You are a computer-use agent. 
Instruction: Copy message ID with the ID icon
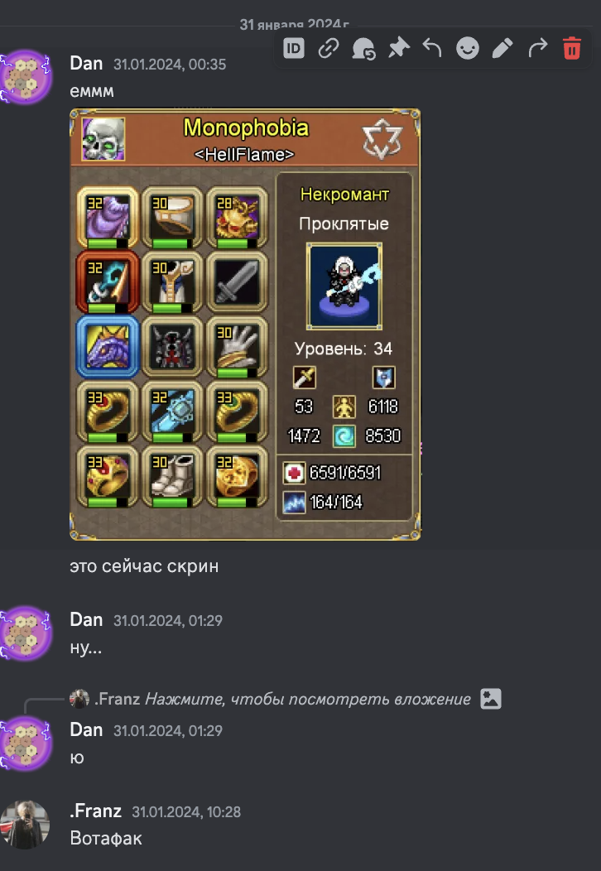click(294, 48)
